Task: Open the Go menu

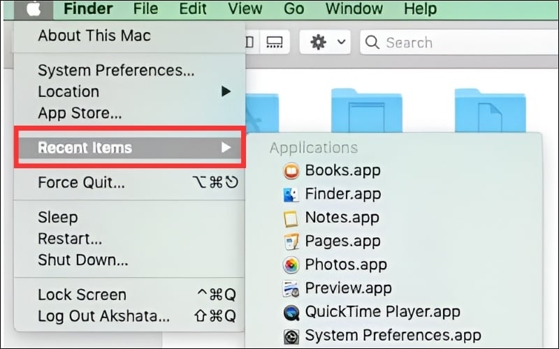Action: tap(293, 8)
